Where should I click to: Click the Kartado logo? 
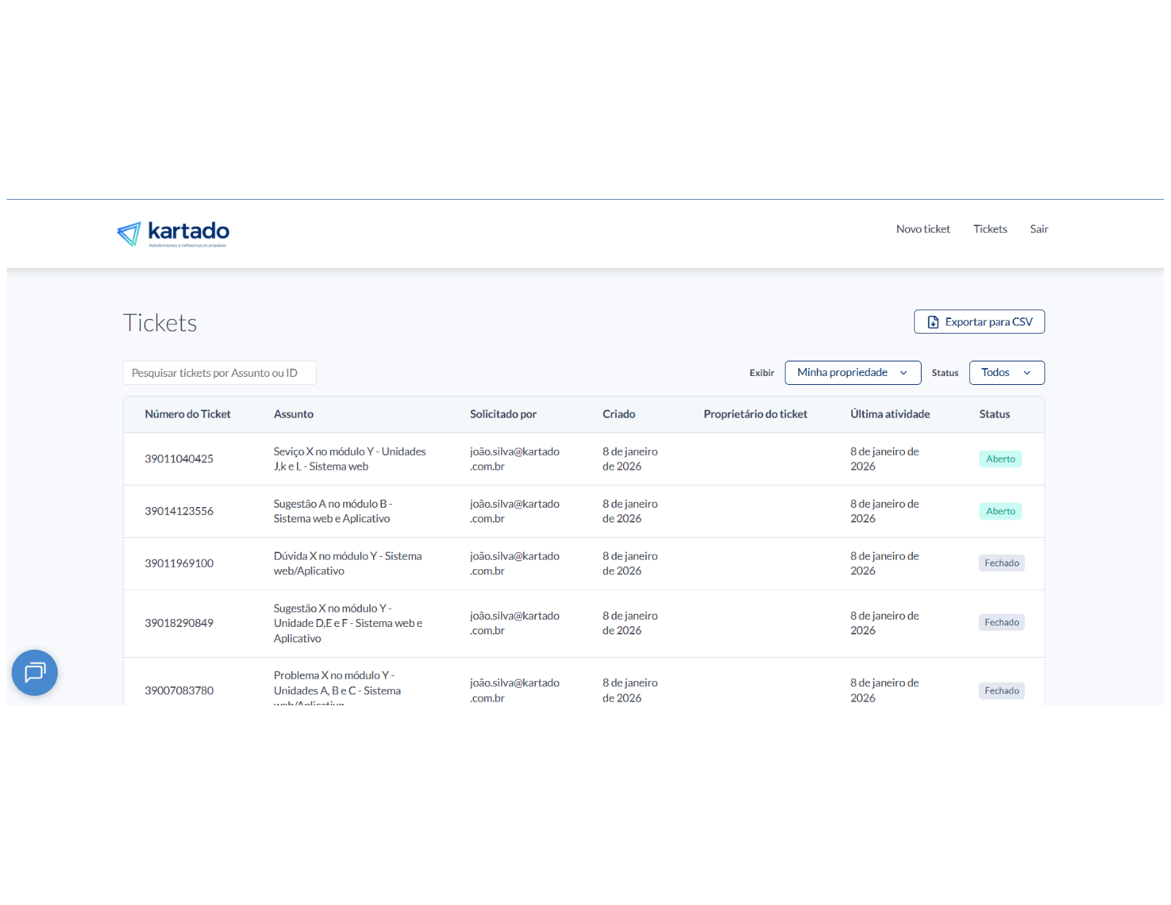point(173,233)
